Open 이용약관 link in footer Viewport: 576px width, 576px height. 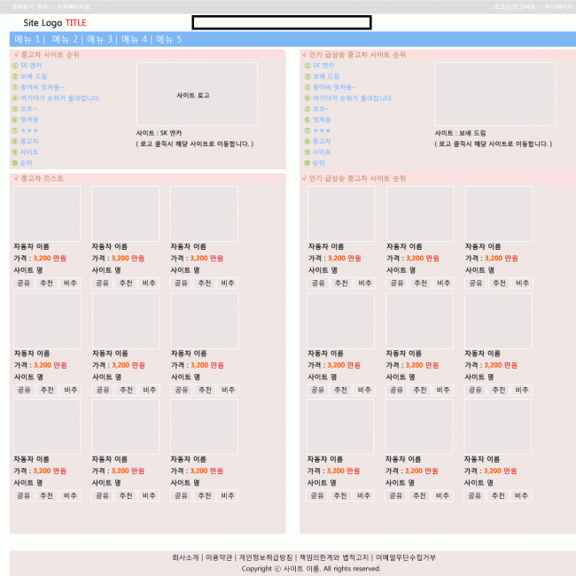coord(220,557)
